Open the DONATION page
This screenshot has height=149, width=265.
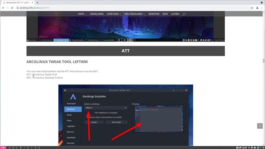tap(154, 14)
